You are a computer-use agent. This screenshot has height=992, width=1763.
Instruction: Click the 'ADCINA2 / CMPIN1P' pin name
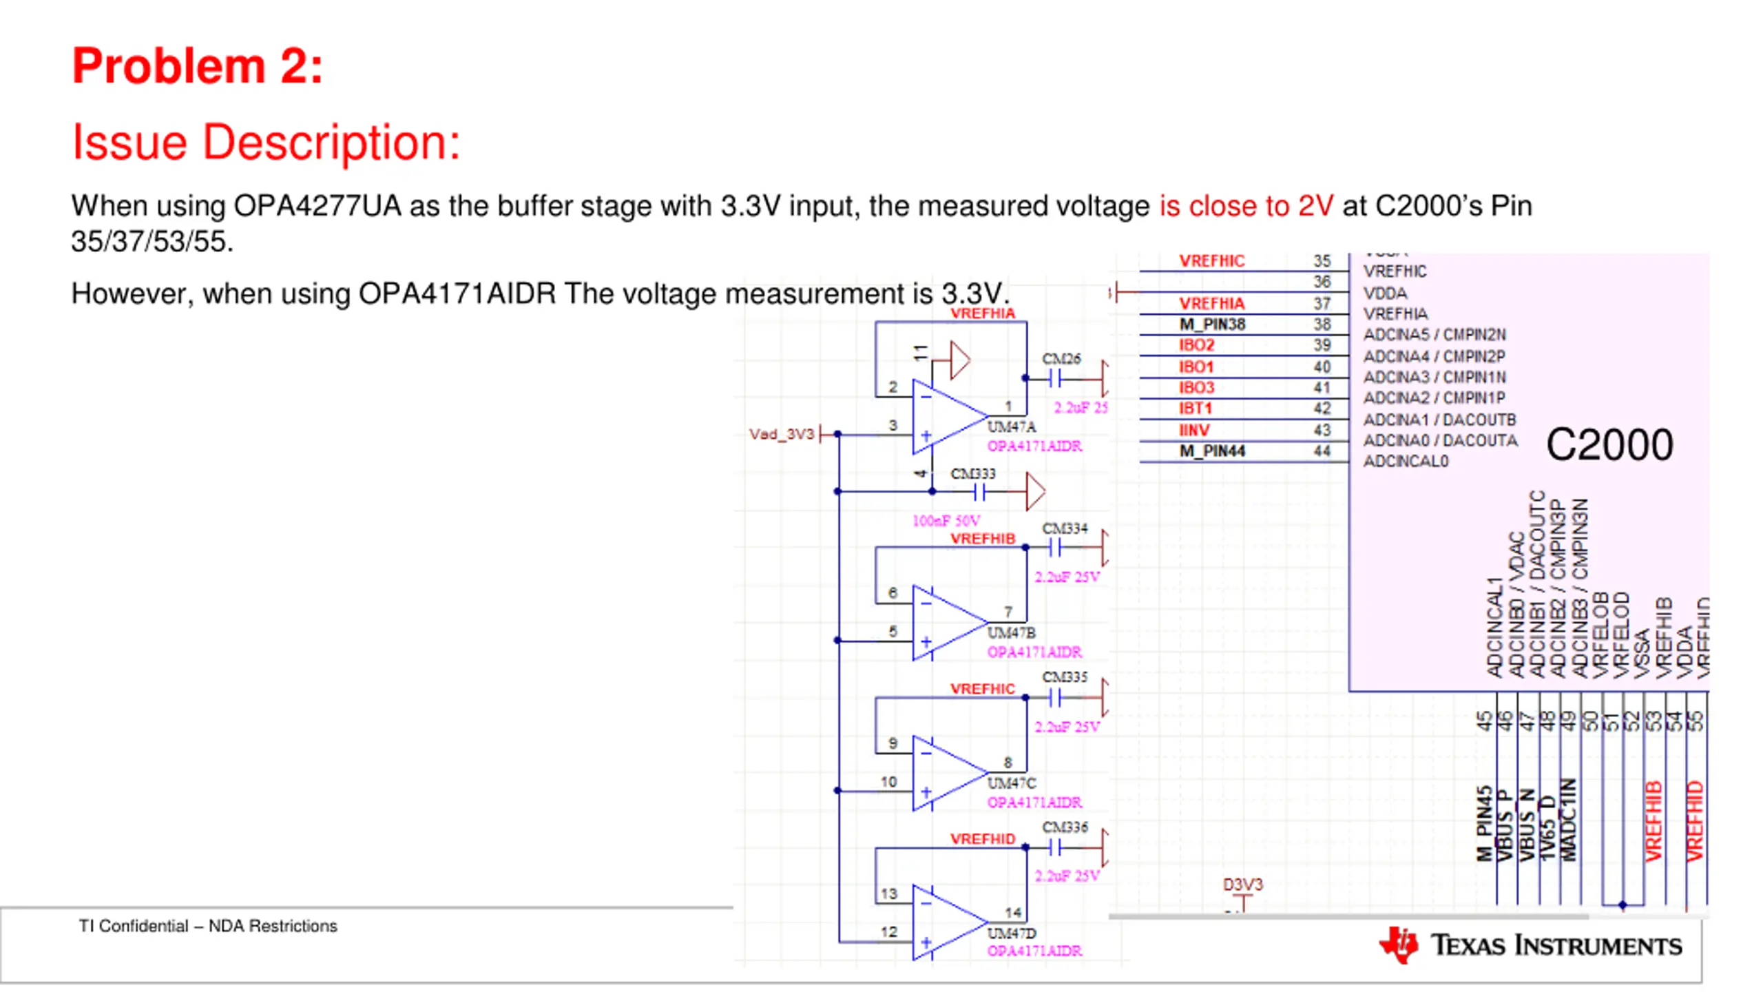click(1435, 398)
